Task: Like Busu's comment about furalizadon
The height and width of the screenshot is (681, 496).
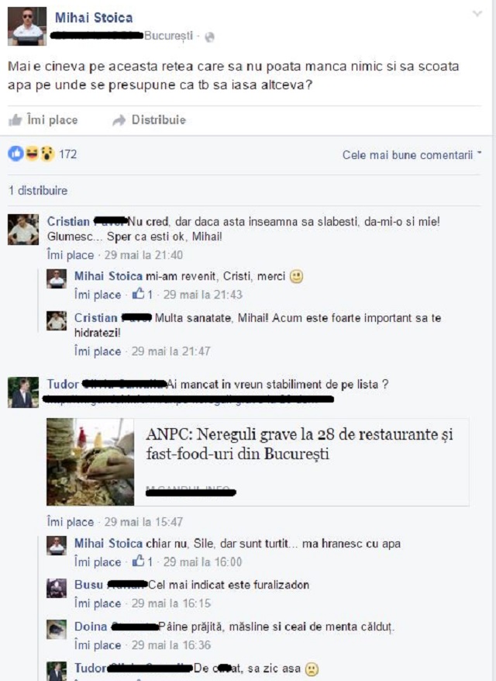Action: (98, 603)
